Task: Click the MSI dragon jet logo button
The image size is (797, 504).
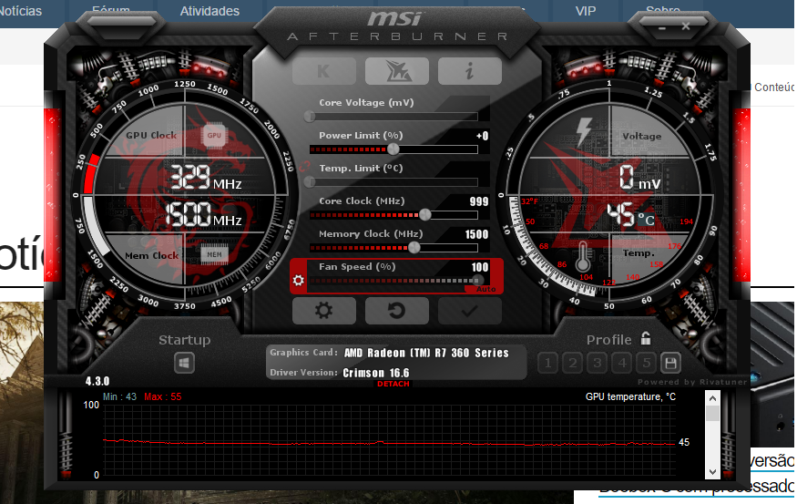Action: 396,71
